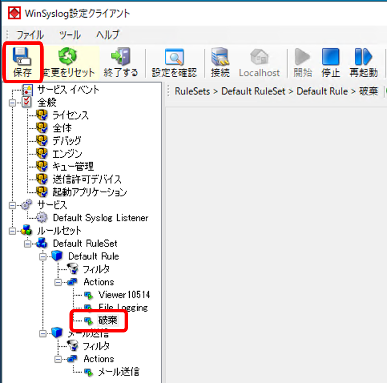This screenshot has height=383, width=387.
Task: Collapse Actions under メール送信 rule
Action: 58,359
